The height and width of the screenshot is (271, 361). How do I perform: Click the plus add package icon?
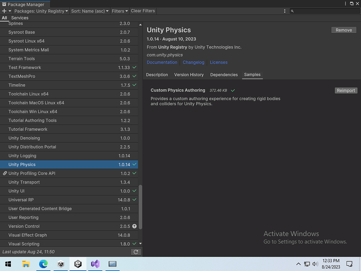(4, 11)
